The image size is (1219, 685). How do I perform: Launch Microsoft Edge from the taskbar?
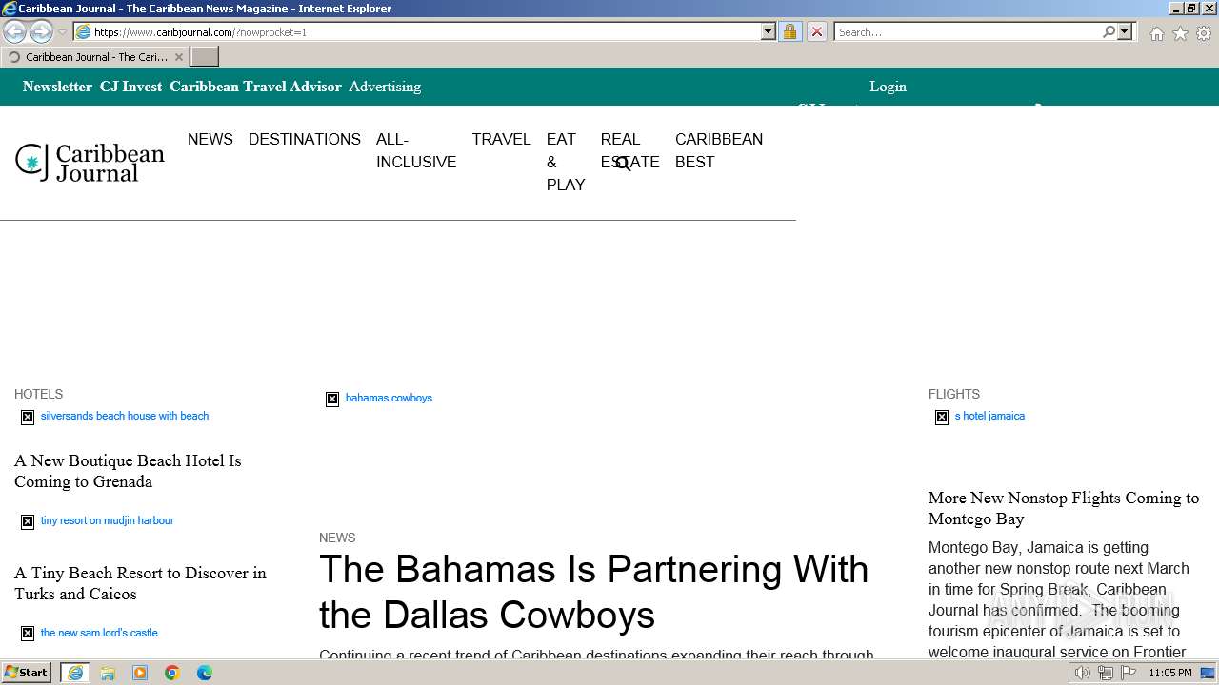(205, 673)
